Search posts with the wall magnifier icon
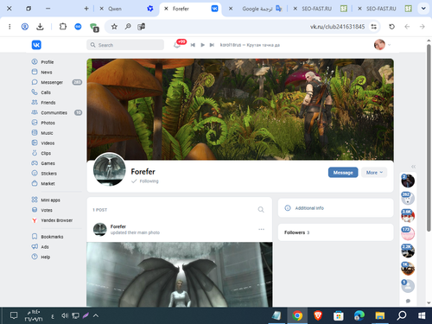Image resolution: width=432 pixels, height=324 pixels. click(261, 210)
